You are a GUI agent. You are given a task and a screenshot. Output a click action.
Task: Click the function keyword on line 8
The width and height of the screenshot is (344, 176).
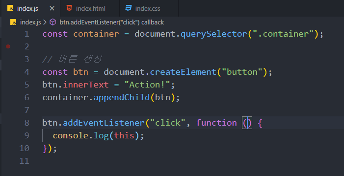[x=216, y=123]
